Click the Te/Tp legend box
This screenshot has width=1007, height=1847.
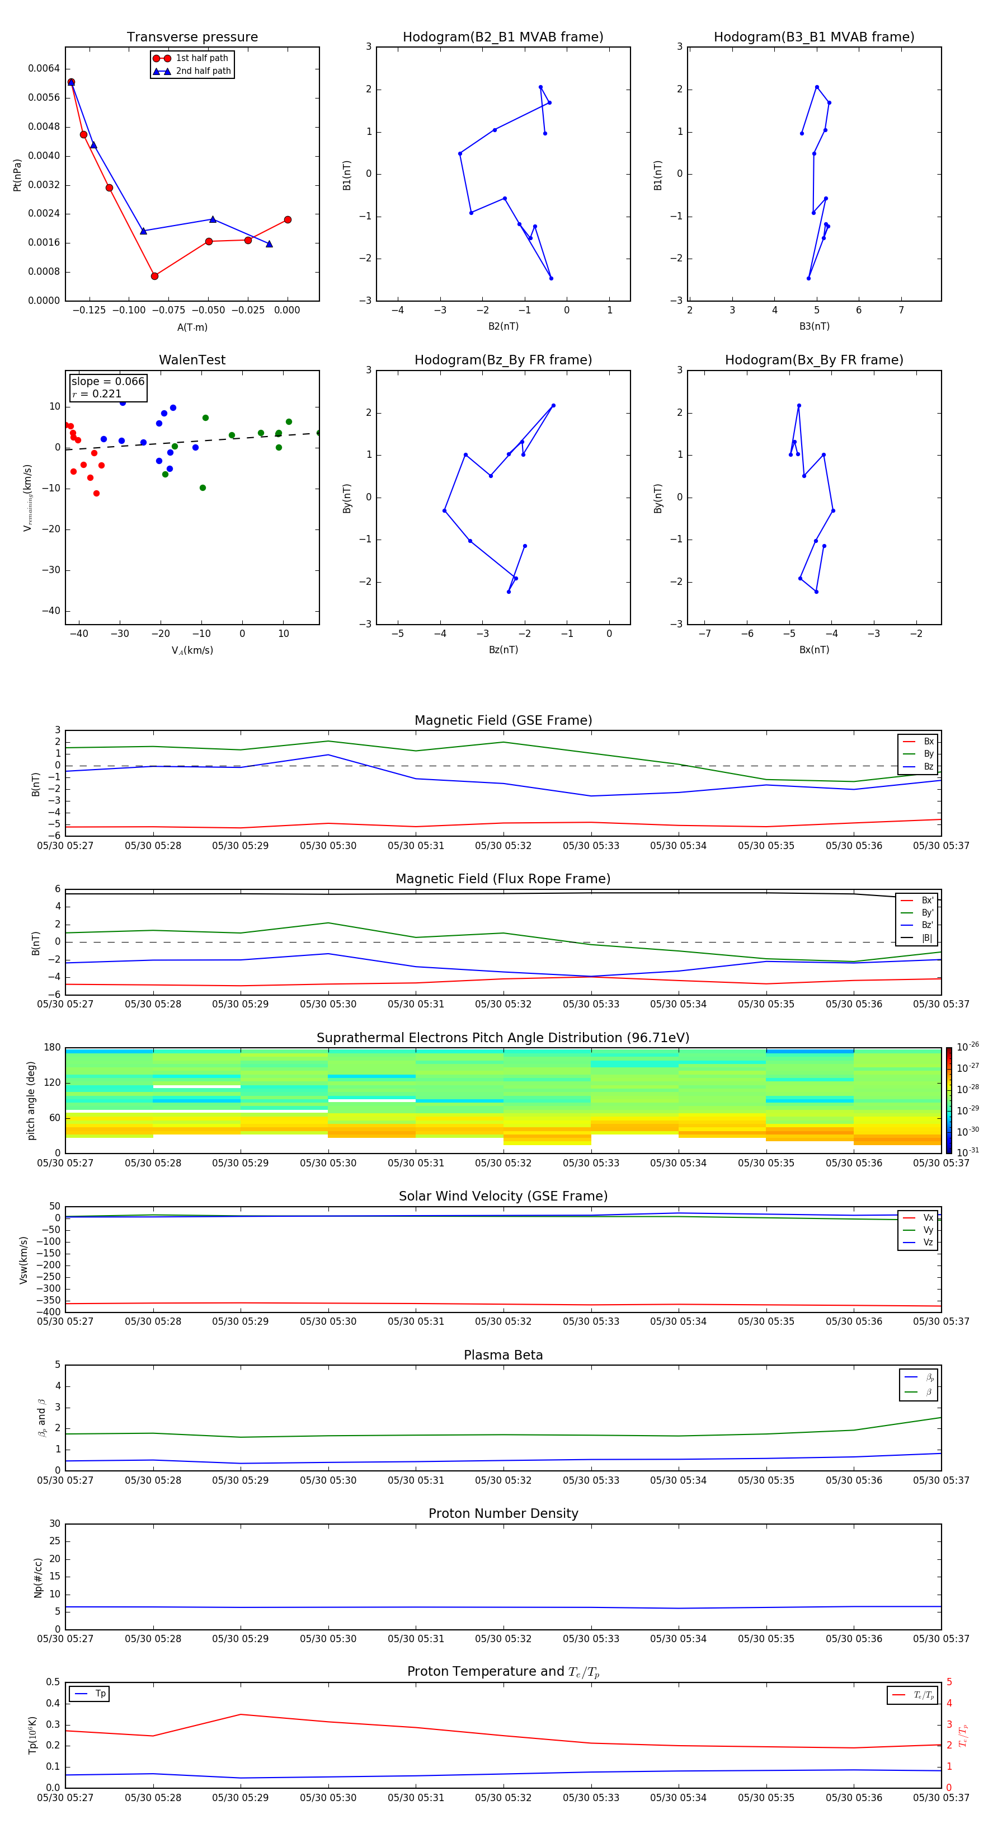pos(912,1695)
